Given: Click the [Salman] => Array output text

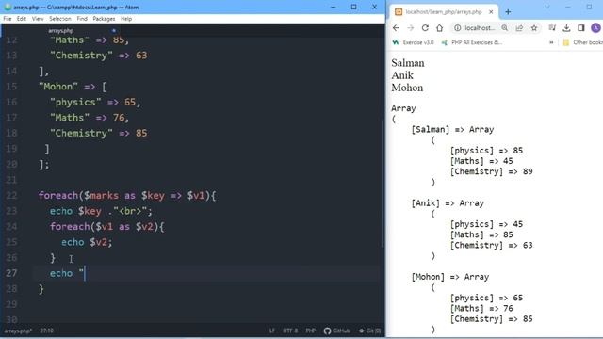Looking at the screenshot, I should pos(452,130).
